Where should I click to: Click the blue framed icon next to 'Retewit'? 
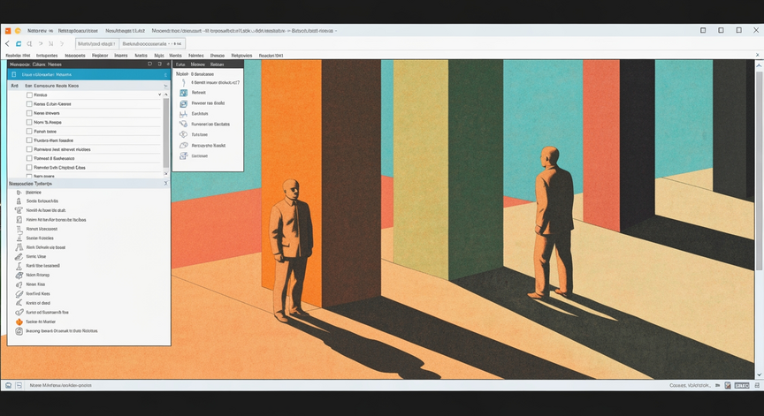(x=183, y=93)
